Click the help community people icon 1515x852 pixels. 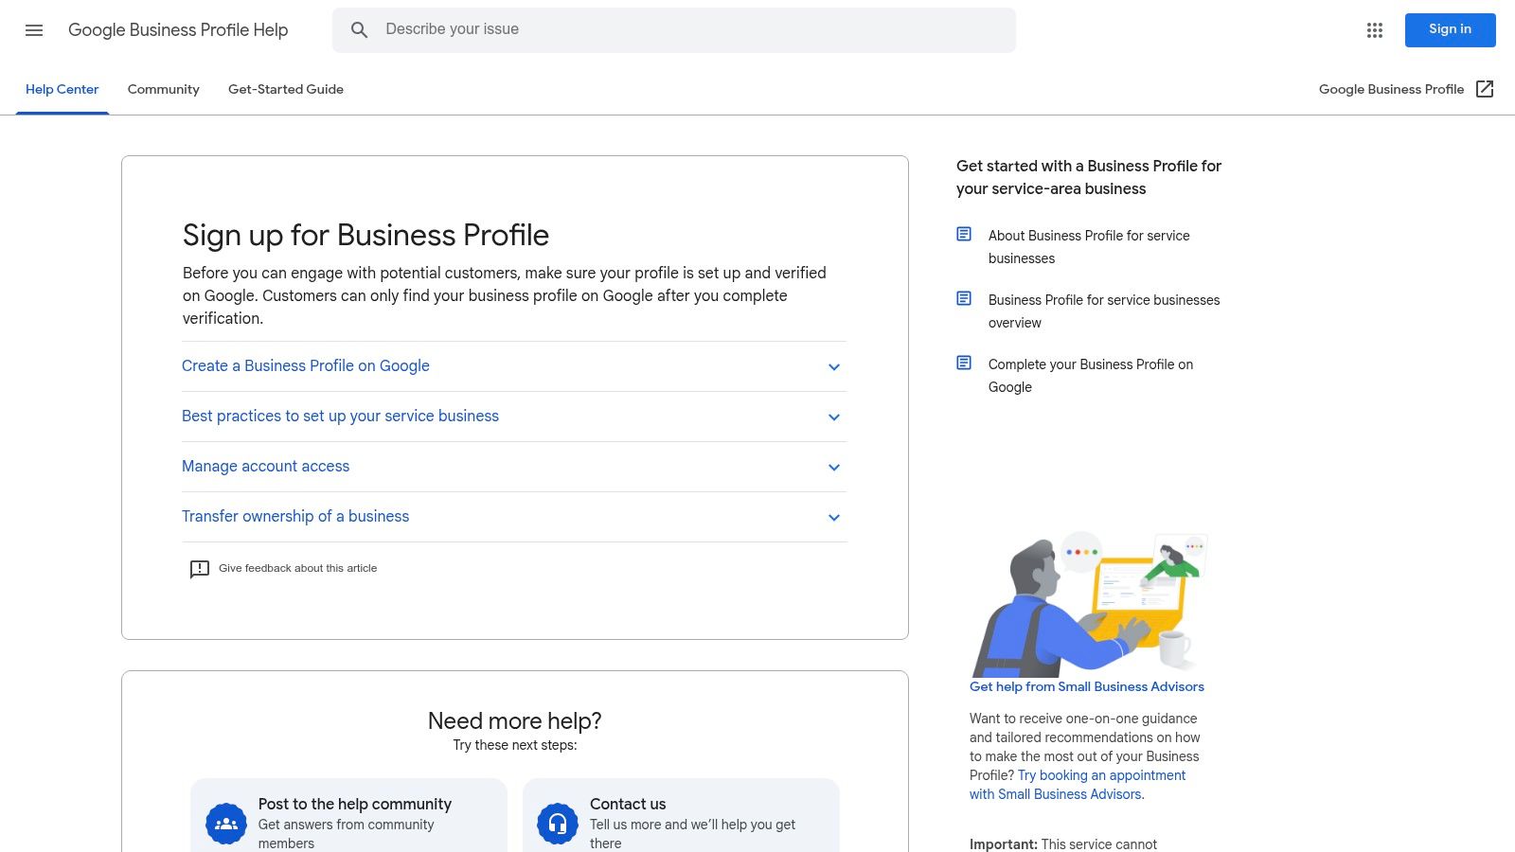point(226,824)
